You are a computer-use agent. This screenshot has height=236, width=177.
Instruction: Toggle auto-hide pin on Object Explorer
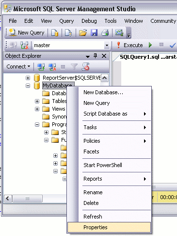[96, 56]
